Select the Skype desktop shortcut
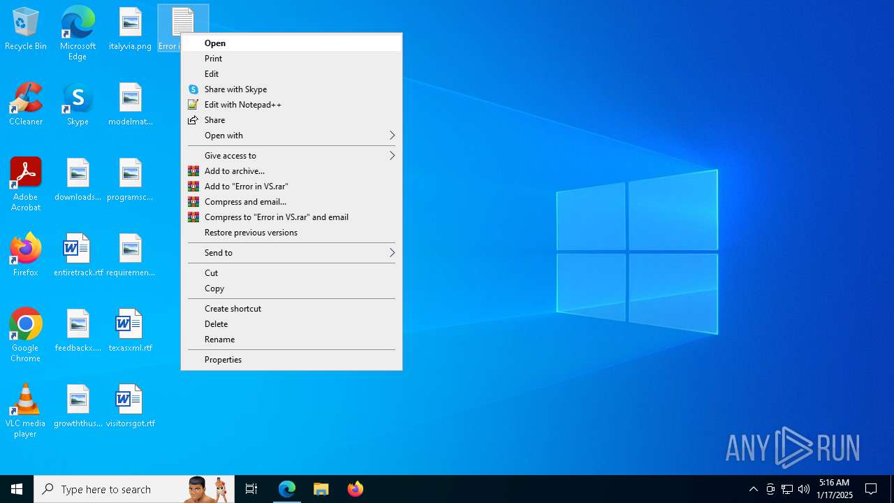This screenshot has height=503, width=894. pos(78,105)
